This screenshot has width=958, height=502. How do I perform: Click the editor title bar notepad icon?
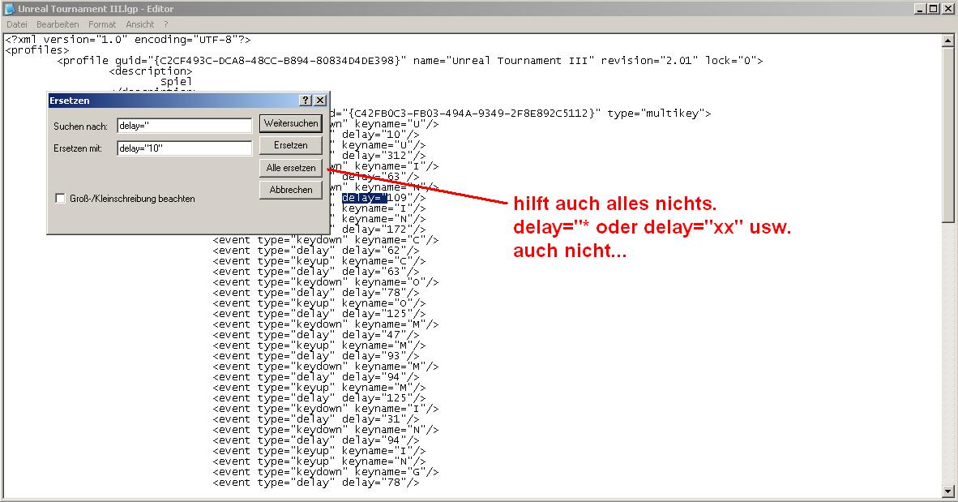tap(10, 9)
